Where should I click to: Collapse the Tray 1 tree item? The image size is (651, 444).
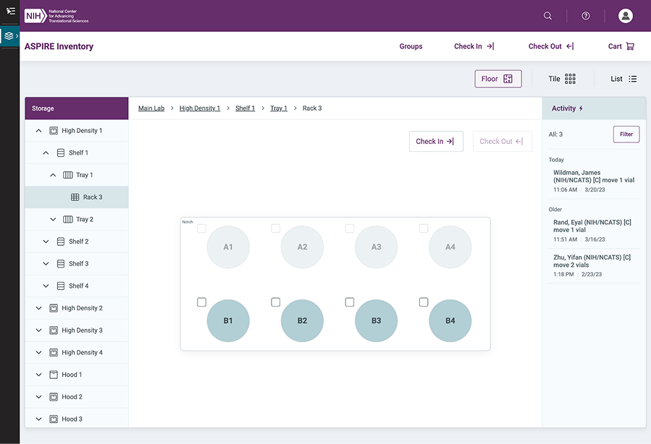[52, 174]
